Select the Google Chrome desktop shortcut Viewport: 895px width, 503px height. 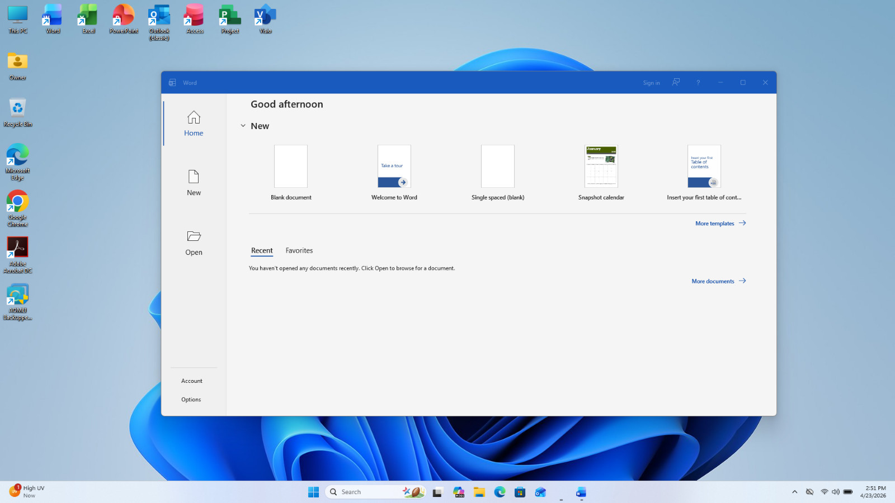18,208
